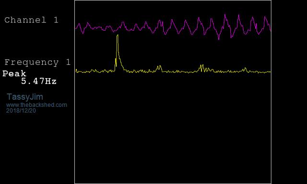Screen dimensions: 307x184
Task: Click the 2018/12/20 date stamp
Action: (x=21, y=111)
